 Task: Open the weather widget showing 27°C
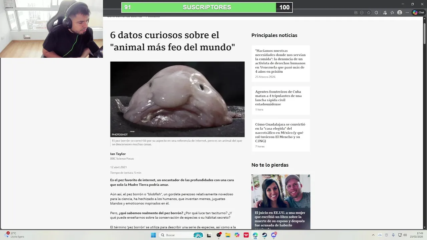coord(14,235)
